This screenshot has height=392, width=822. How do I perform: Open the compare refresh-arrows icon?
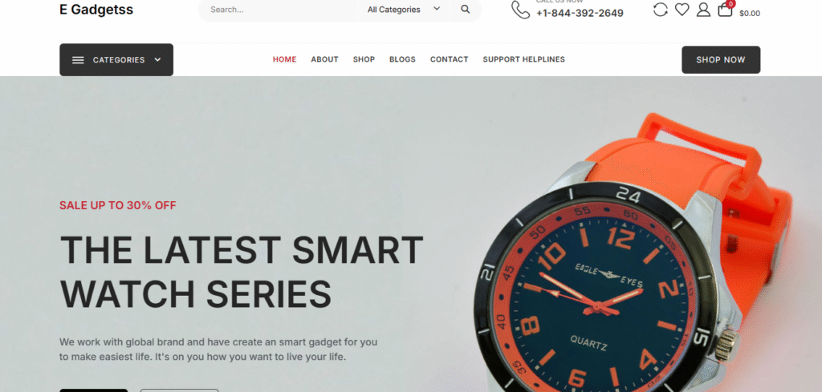coord(660,10)
